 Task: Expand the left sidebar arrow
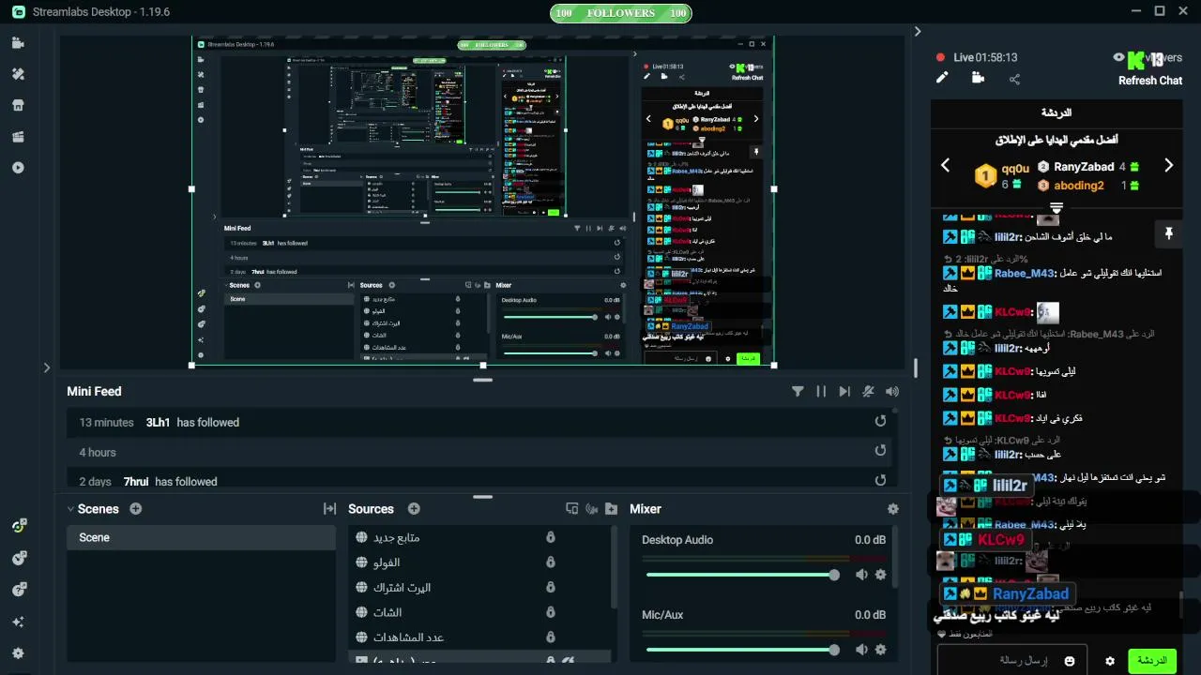click(47, 367)
